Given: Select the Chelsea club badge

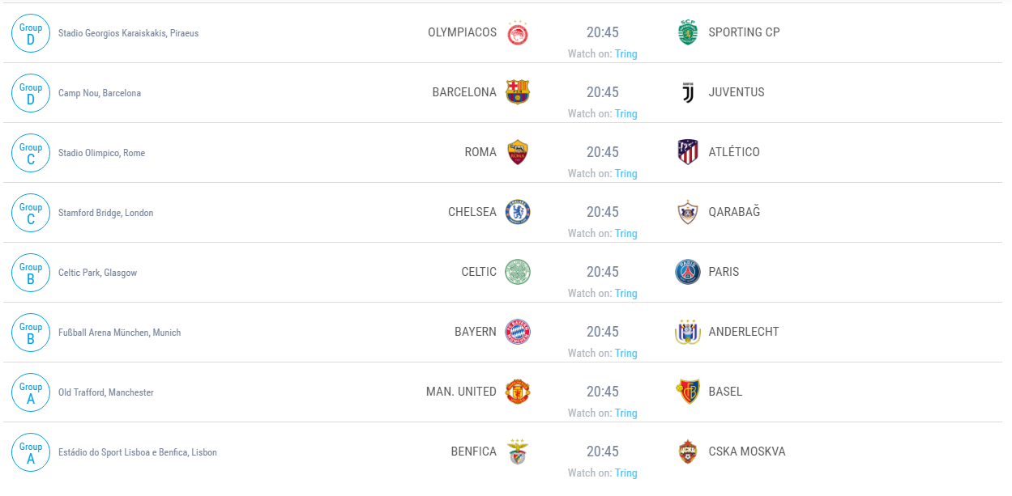Looking at the screenshot, I should point(518,212).
